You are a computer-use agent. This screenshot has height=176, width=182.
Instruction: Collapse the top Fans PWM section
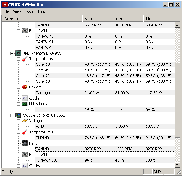pyautogui.click(x=18, y=31)
